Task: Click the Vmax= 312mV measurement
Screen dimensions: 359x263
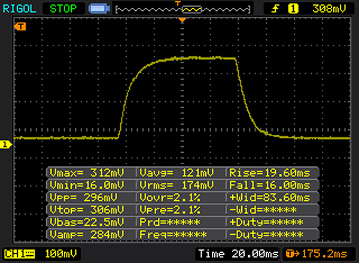Action: tap(87, 173)
